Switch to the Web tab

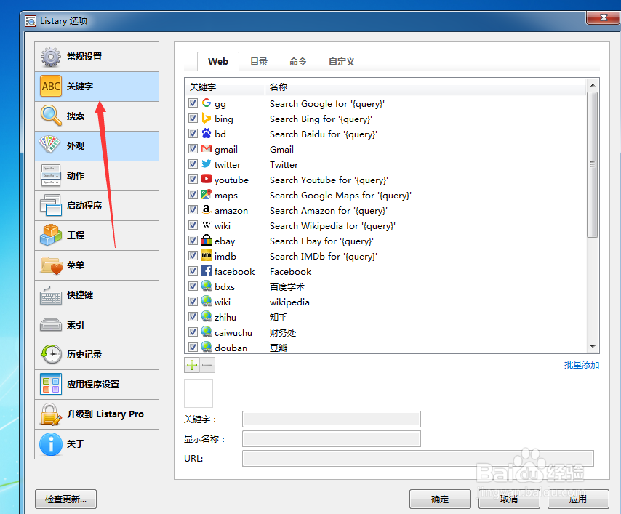click(218, 61)
